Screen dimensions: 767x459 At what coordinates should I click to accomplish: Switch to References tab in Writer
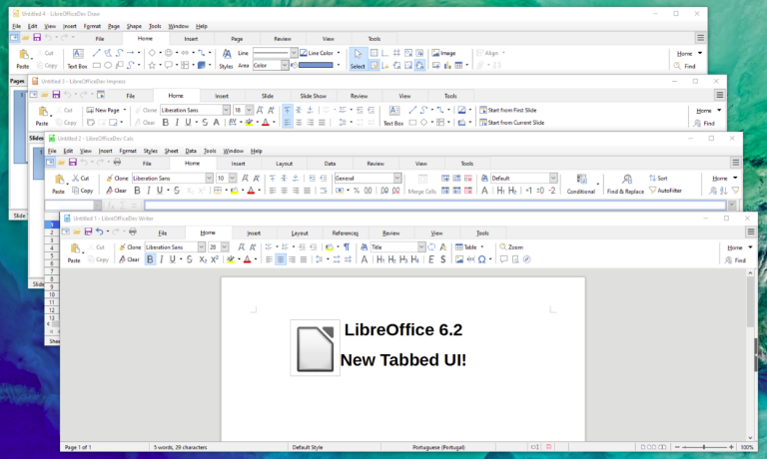[346, 233]
